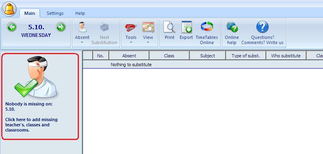Click the Print preview icon
The width and height of the screenshot is (323, 154).
169,27
